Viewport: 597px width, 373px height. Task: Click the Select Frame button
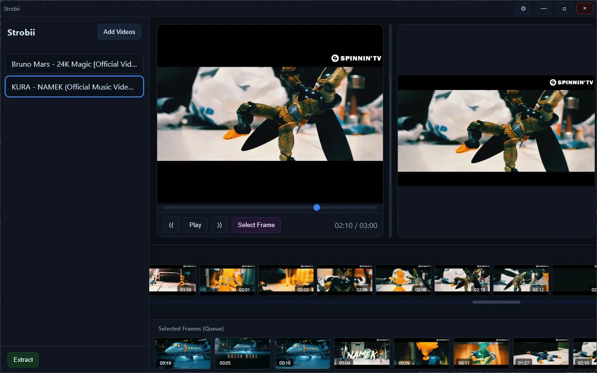(256, 225)
